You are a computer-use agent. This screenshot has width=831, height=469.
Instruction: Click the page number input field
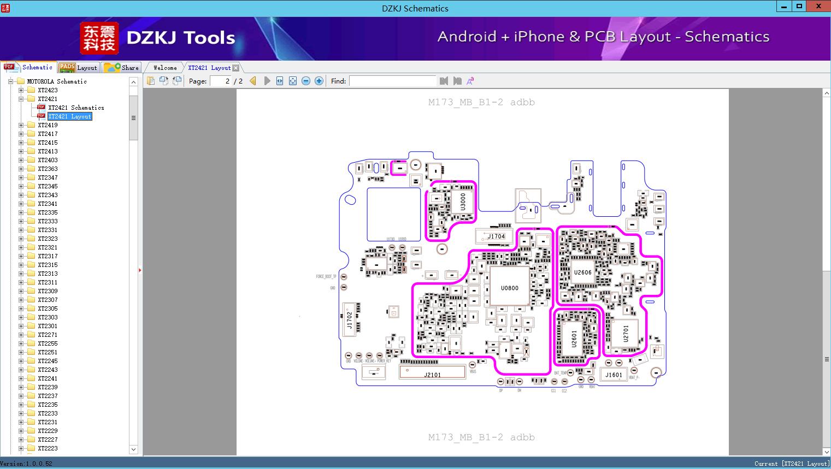(x=221, y=81)
